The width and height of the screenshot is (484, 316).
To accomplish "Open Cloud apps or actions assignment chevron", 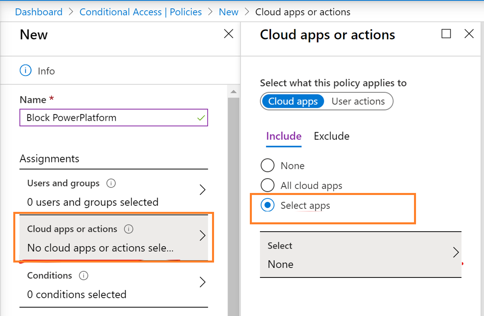I will coord(203,236).
